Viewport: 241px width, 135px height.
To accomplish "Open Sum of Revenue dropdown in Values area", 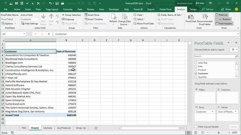I will tap(236, 112).
